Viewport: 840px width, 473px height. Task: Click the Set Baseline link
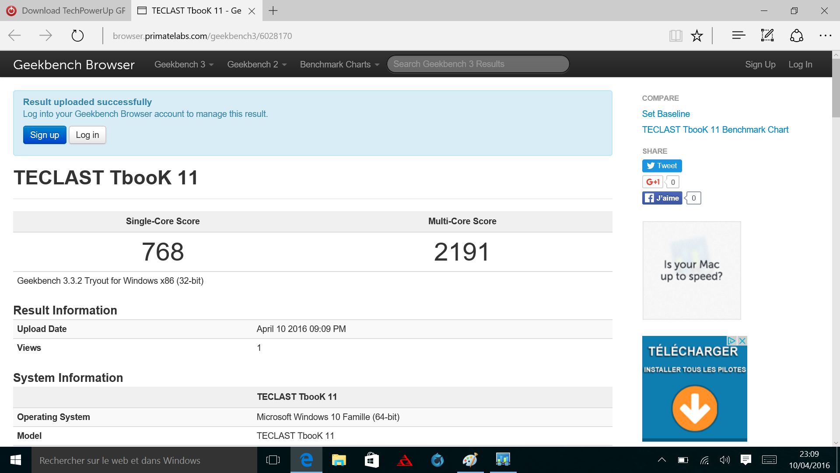tap(666, 114)
